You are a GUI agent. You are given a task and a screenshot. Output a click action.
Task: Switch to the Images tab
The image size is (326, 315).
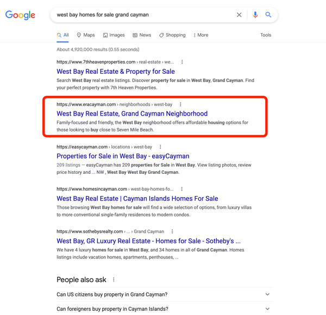[114, 35]
